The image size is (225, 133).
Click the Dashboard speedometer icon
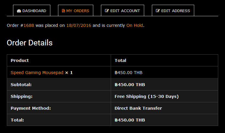coord(19,11)
